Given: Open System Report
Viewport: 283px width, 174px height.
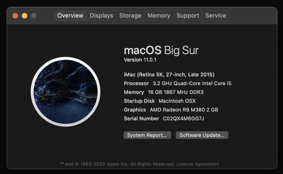Looking at the screenshot, I should 147,135.
